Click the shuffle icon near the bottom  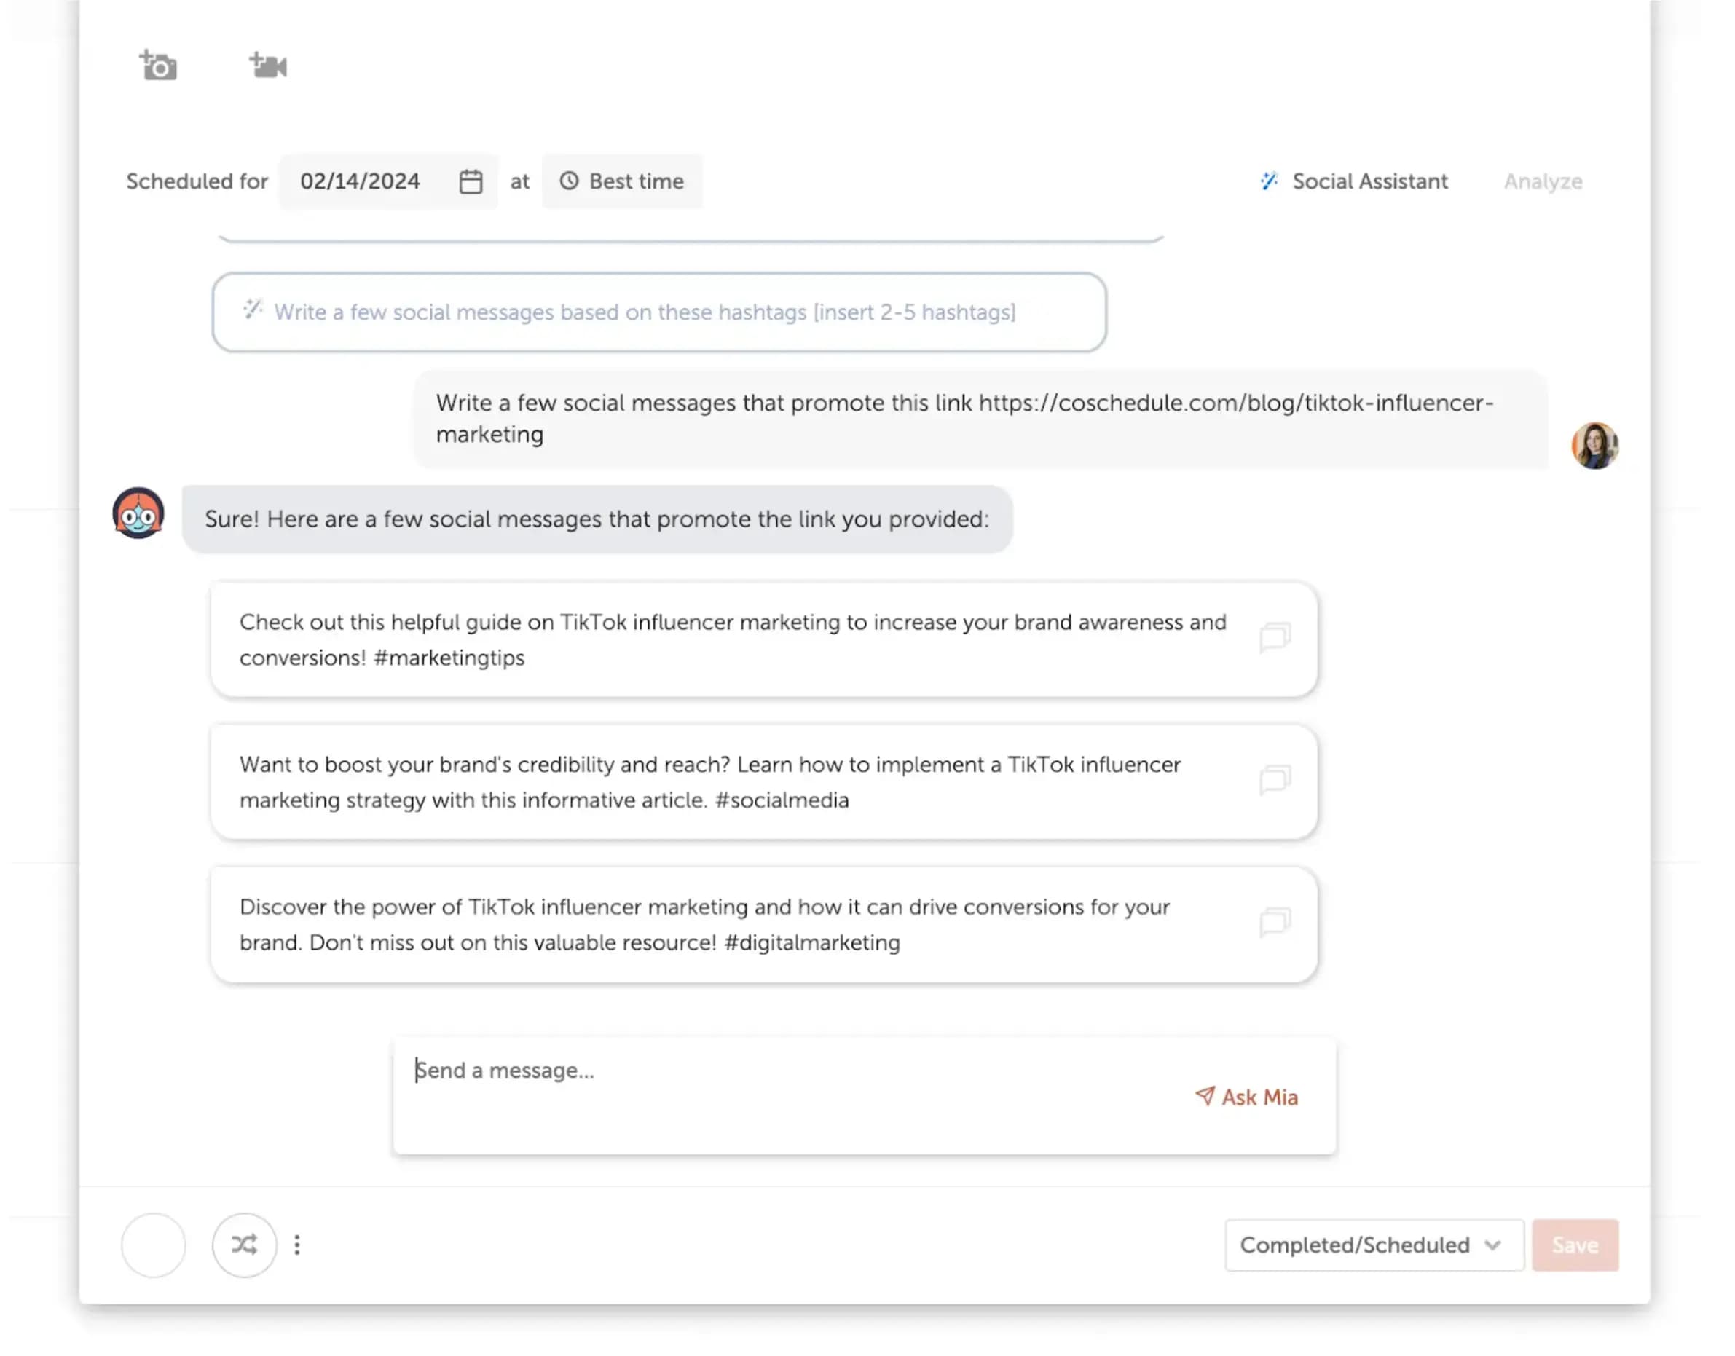point(244,1245)
